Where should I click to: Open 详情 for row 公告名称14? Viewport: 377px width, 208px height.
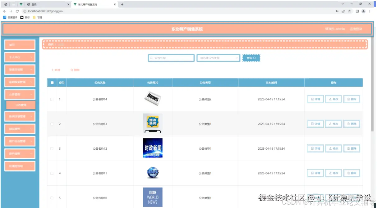point(315,99)
